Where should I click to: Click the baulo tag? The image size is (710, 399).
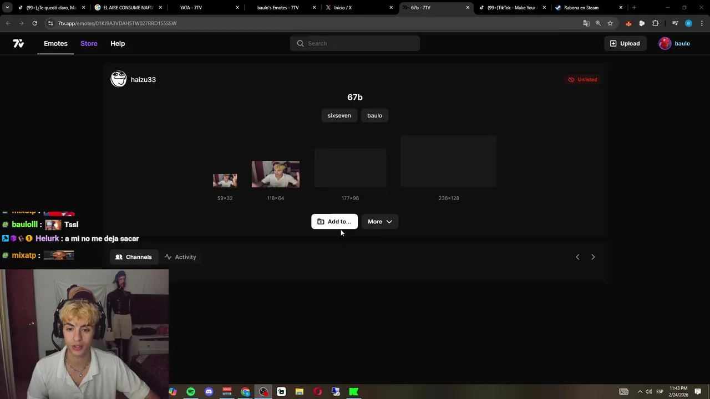tap(374, 115)
